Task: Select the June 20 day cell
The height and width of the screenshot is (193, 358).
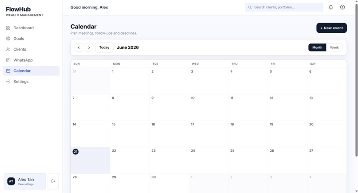Action: click(x=327, y=134)
